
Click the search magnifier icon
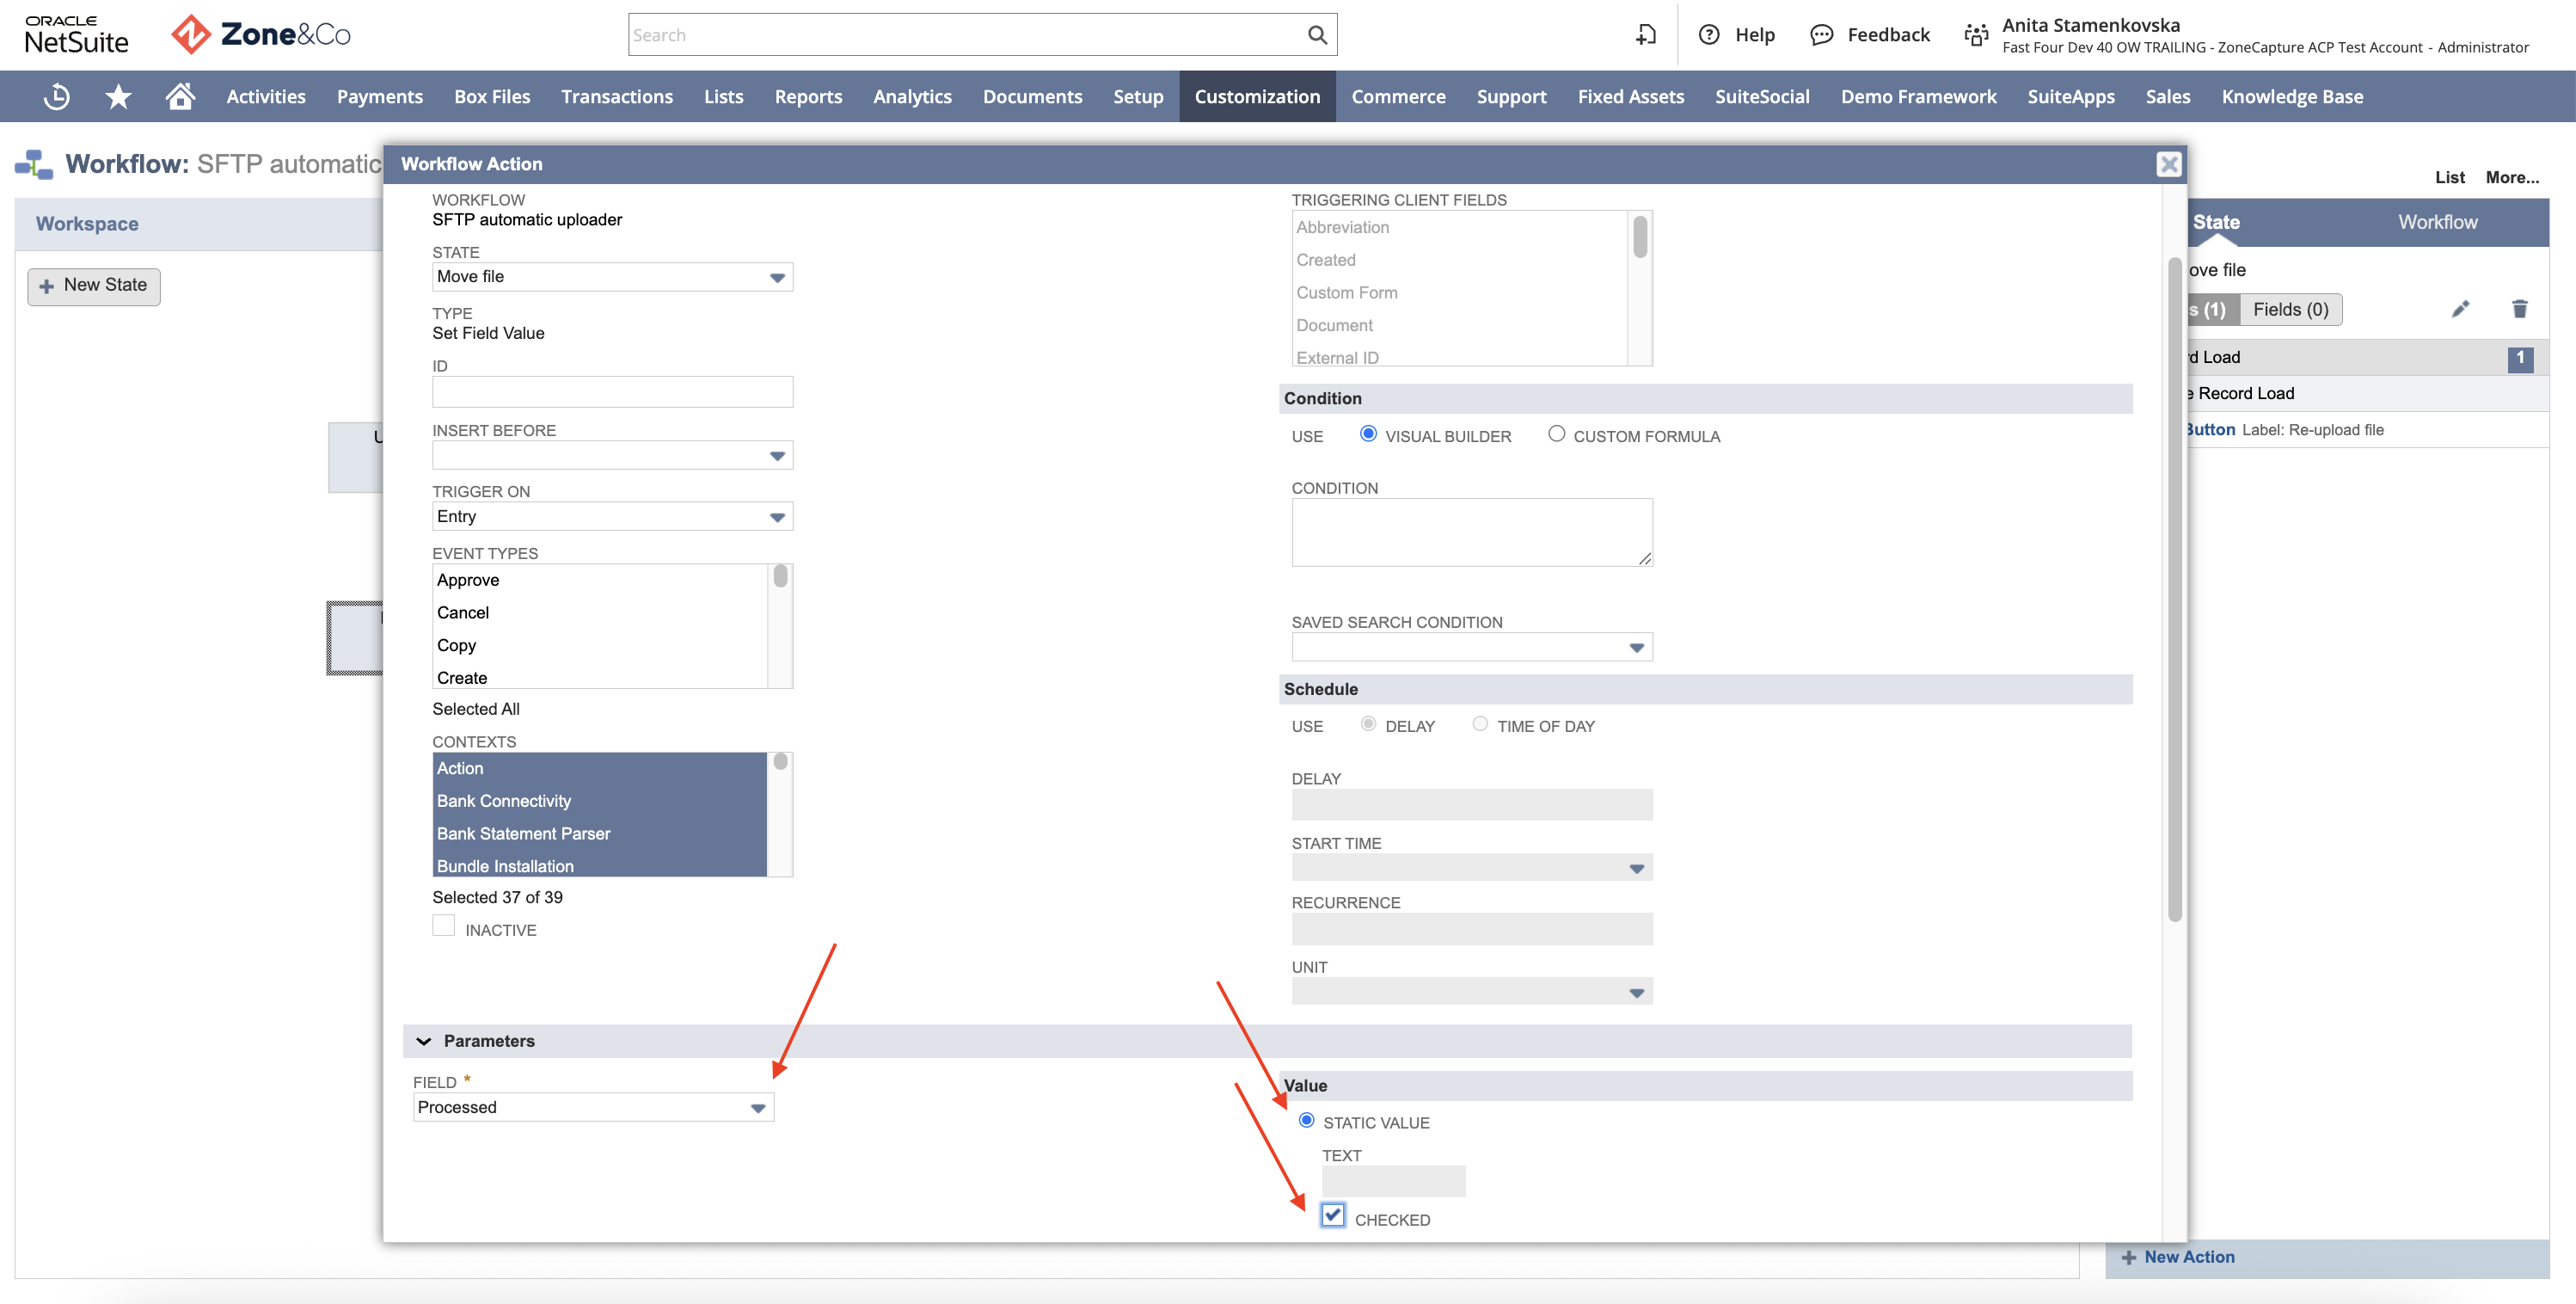tap(1317, 35)
